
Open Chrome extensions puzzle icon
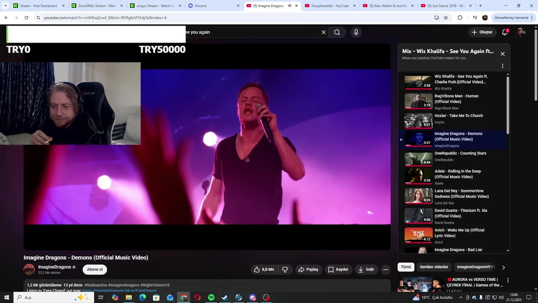click(x=460, y=18)
